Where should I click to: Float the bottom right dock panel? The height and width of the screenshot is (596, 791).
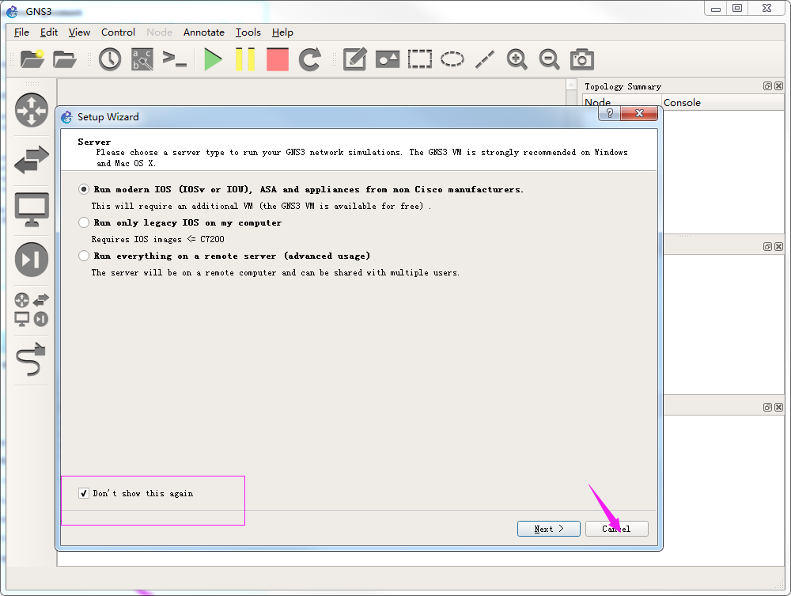pos(767,407)
